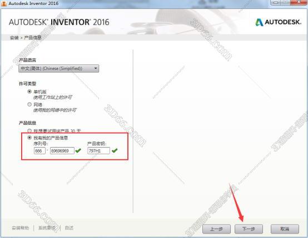Click the 序列号 label
The width and height of the screenshot is (308, 238).
(x=41, y=144)
